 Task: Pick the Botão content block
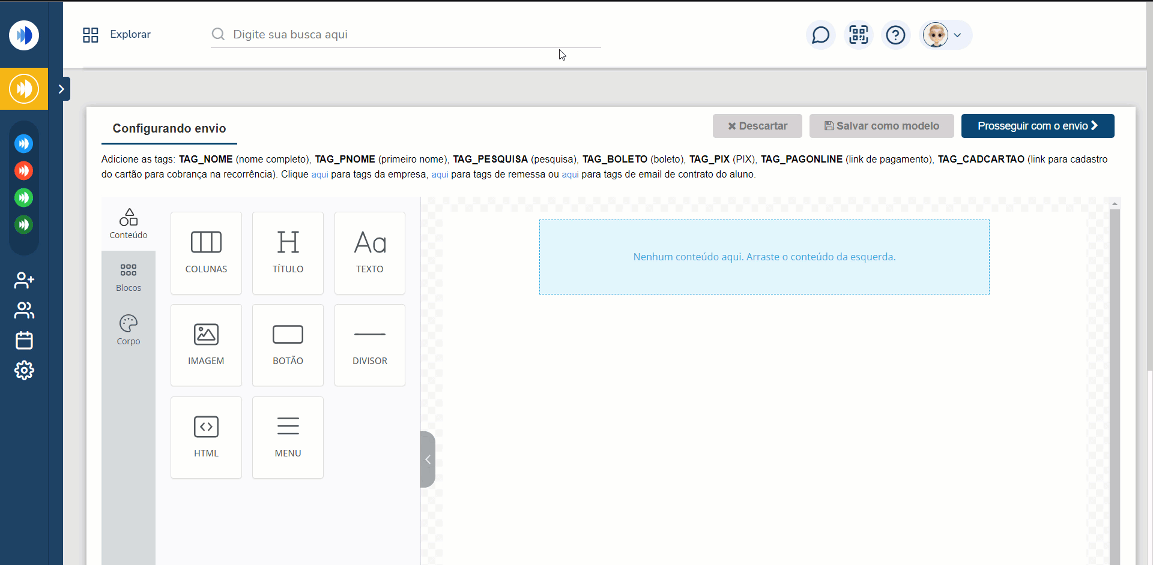[x=288, y=345]
